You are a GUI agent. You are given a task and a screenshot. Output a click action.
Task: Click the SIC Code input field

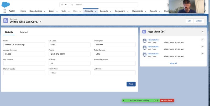[70, 45]
